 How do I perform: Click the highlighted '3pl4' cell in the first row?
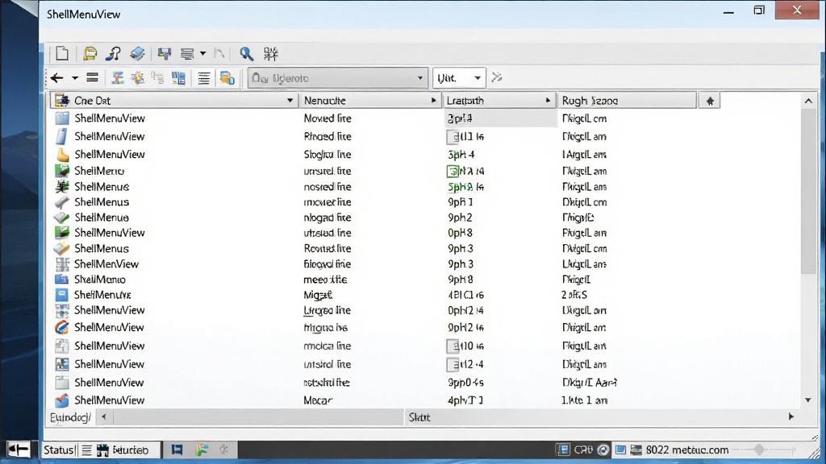pos(501,118)
